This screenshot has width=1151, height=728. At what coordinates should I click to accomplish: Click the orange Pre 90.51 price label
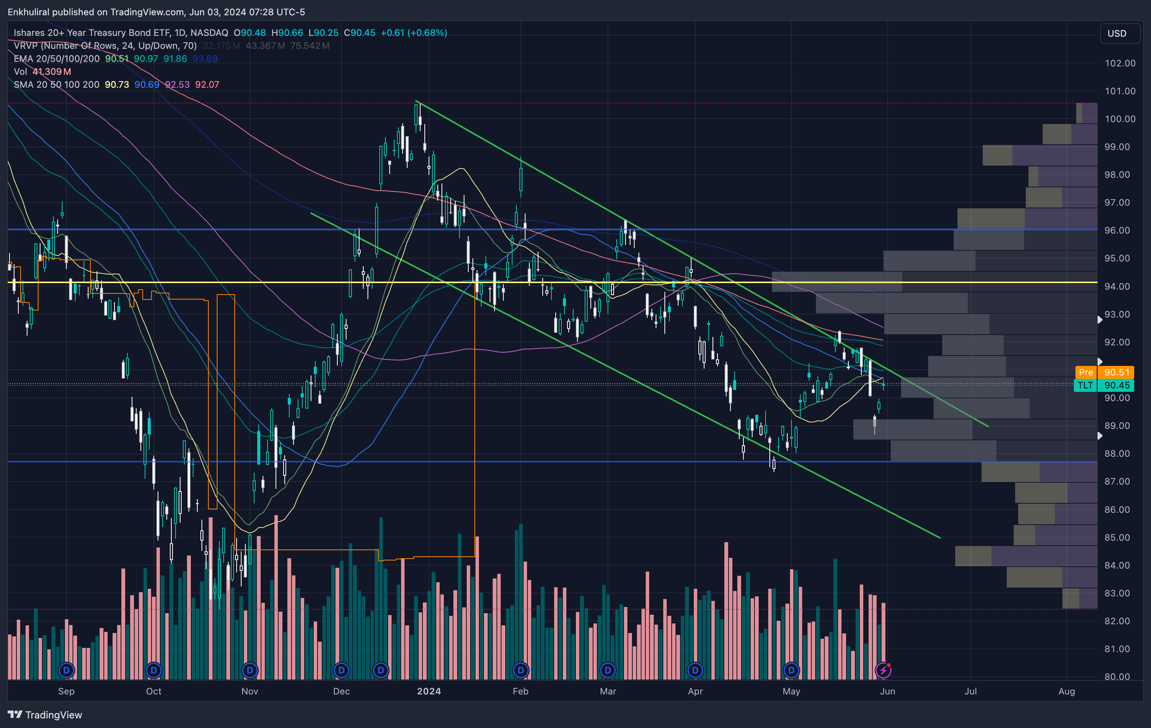click(1104, 372)
